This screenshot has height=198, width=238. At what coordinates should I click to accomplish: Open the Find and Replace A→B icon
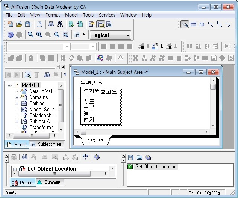[x=60, y=24]
